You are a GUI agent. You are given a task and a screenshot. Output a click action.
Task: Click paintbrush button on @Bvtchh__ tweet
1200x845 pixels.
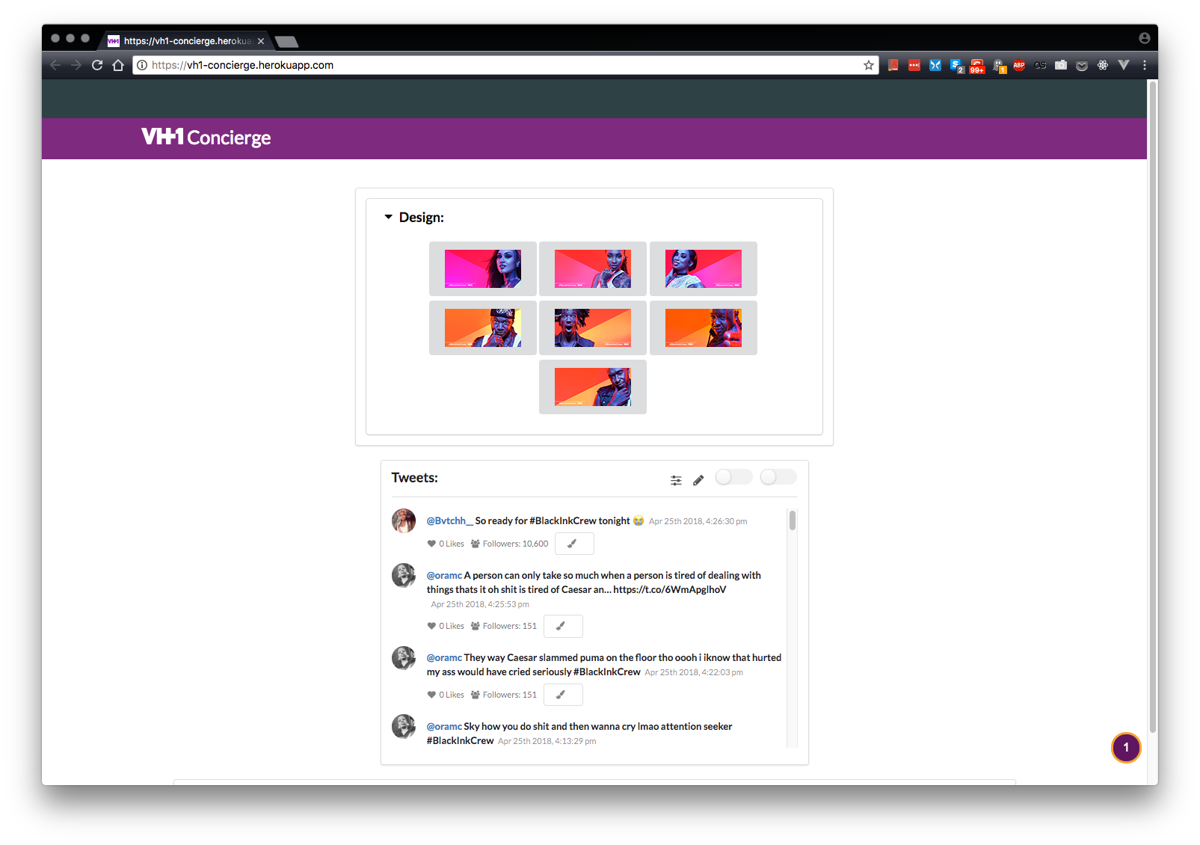click(x=573, y=544)
